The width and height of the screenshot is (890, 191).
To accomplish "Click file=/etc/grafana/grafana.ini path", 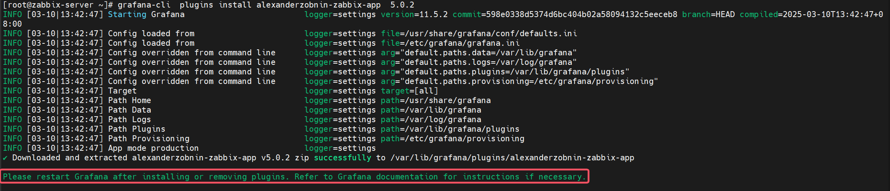I will pyautogui.click(x=450, y=43).
